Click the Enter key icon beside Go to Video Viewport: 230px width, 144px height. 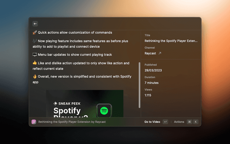pos(165,122)
